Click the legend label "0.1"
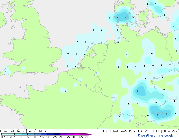The height and width of the screenshot is (138, 179). tap(3, 137)
